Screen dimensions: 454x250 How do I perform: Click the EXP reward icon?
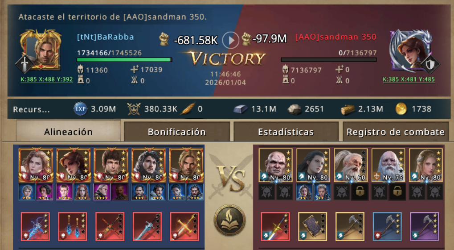point(80,109)
